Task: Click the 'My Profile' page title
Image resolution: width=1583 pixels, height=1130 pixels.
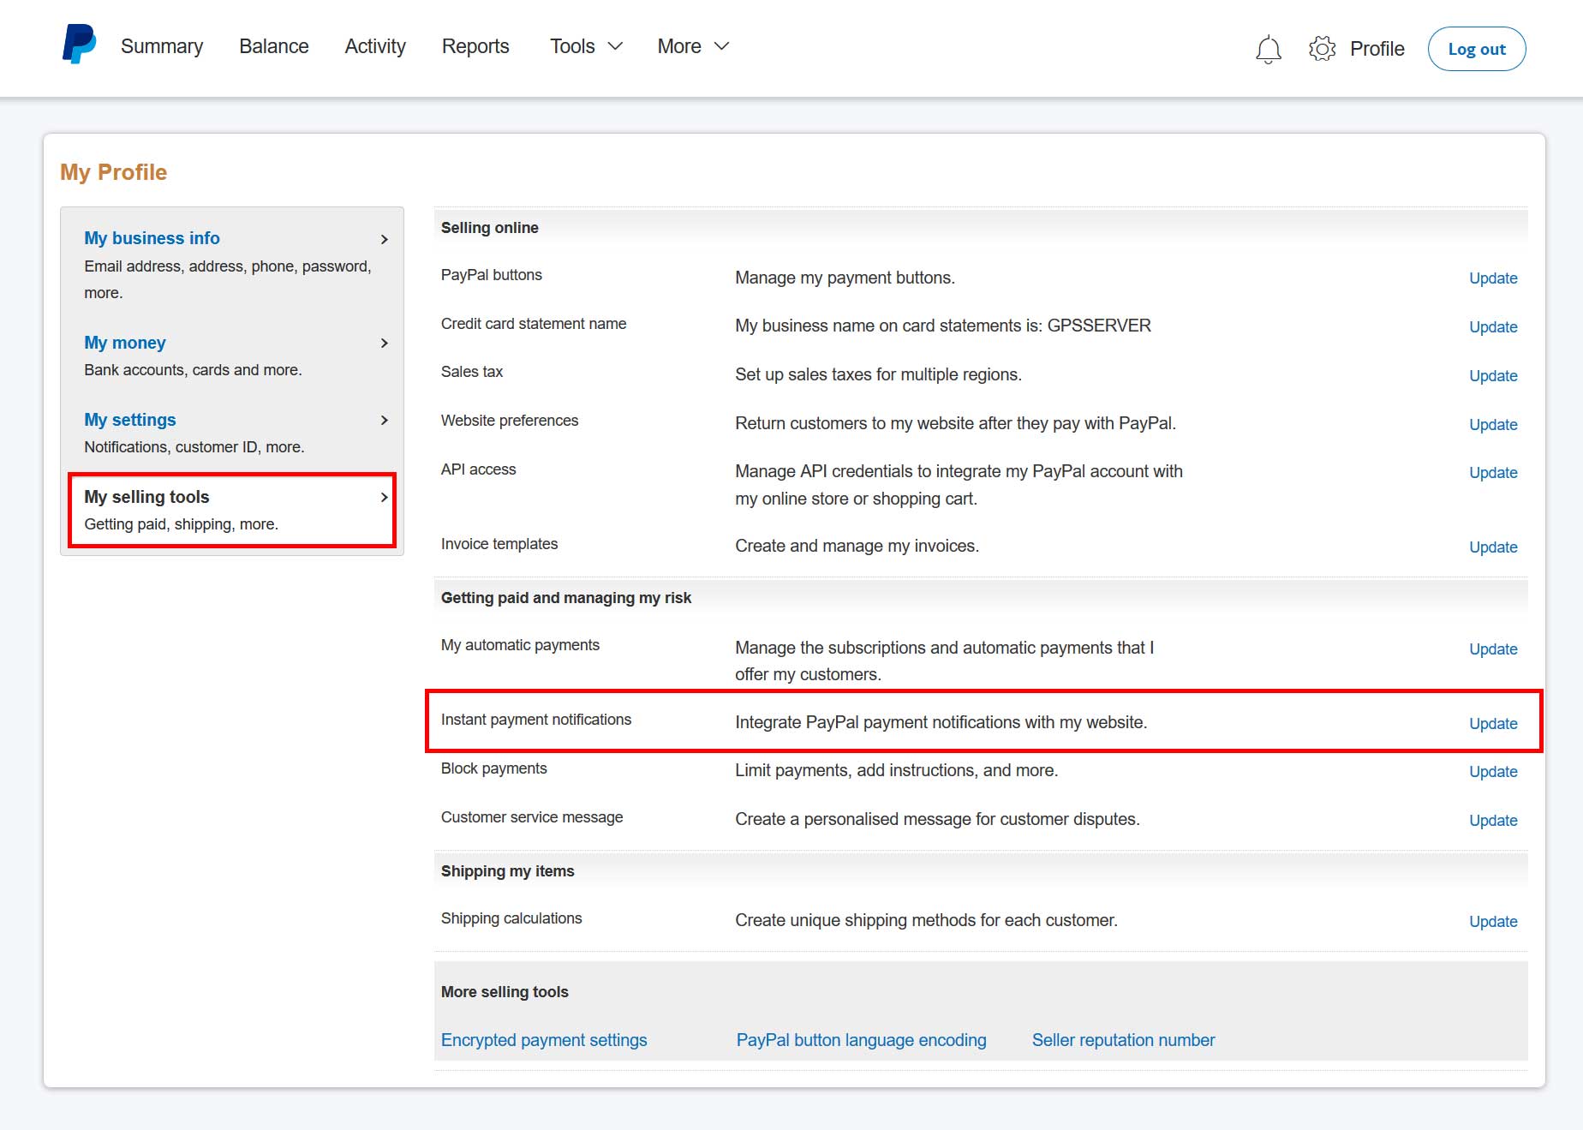Action: [113, 172]
